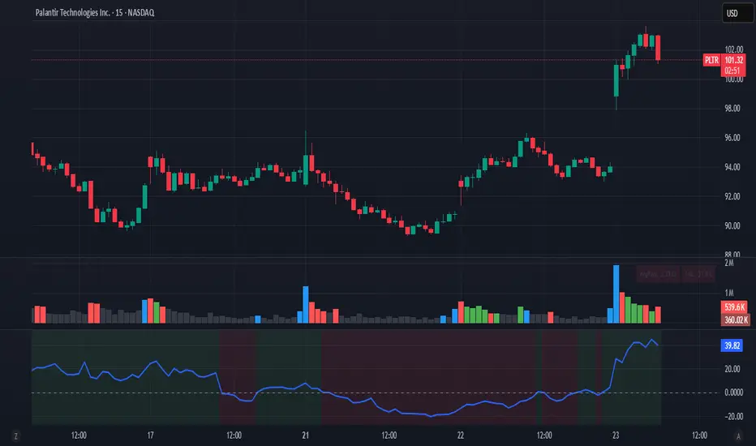Click the red PLTR symbol label
The image size is (756, 446).
pyautogui.click(x=711, y=60)
